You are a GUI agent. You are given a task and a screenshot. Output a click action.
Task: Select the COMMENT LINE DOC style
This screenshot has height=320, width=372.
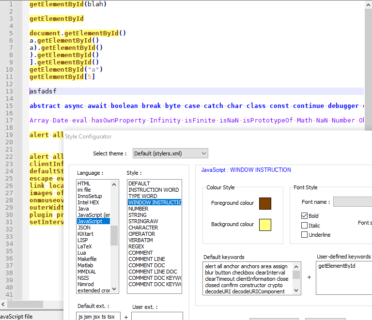pos(155,272)
